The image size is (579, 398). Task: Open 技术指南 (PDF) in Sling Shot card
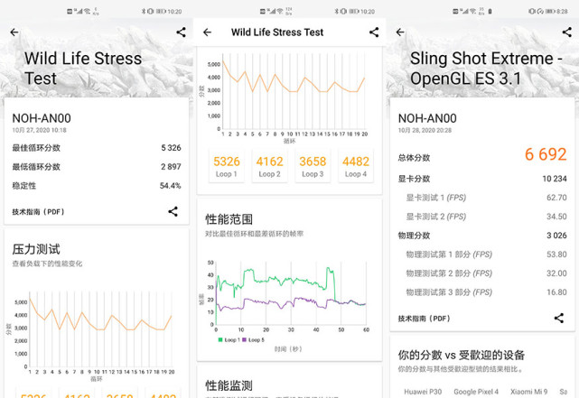click(425, 319)
